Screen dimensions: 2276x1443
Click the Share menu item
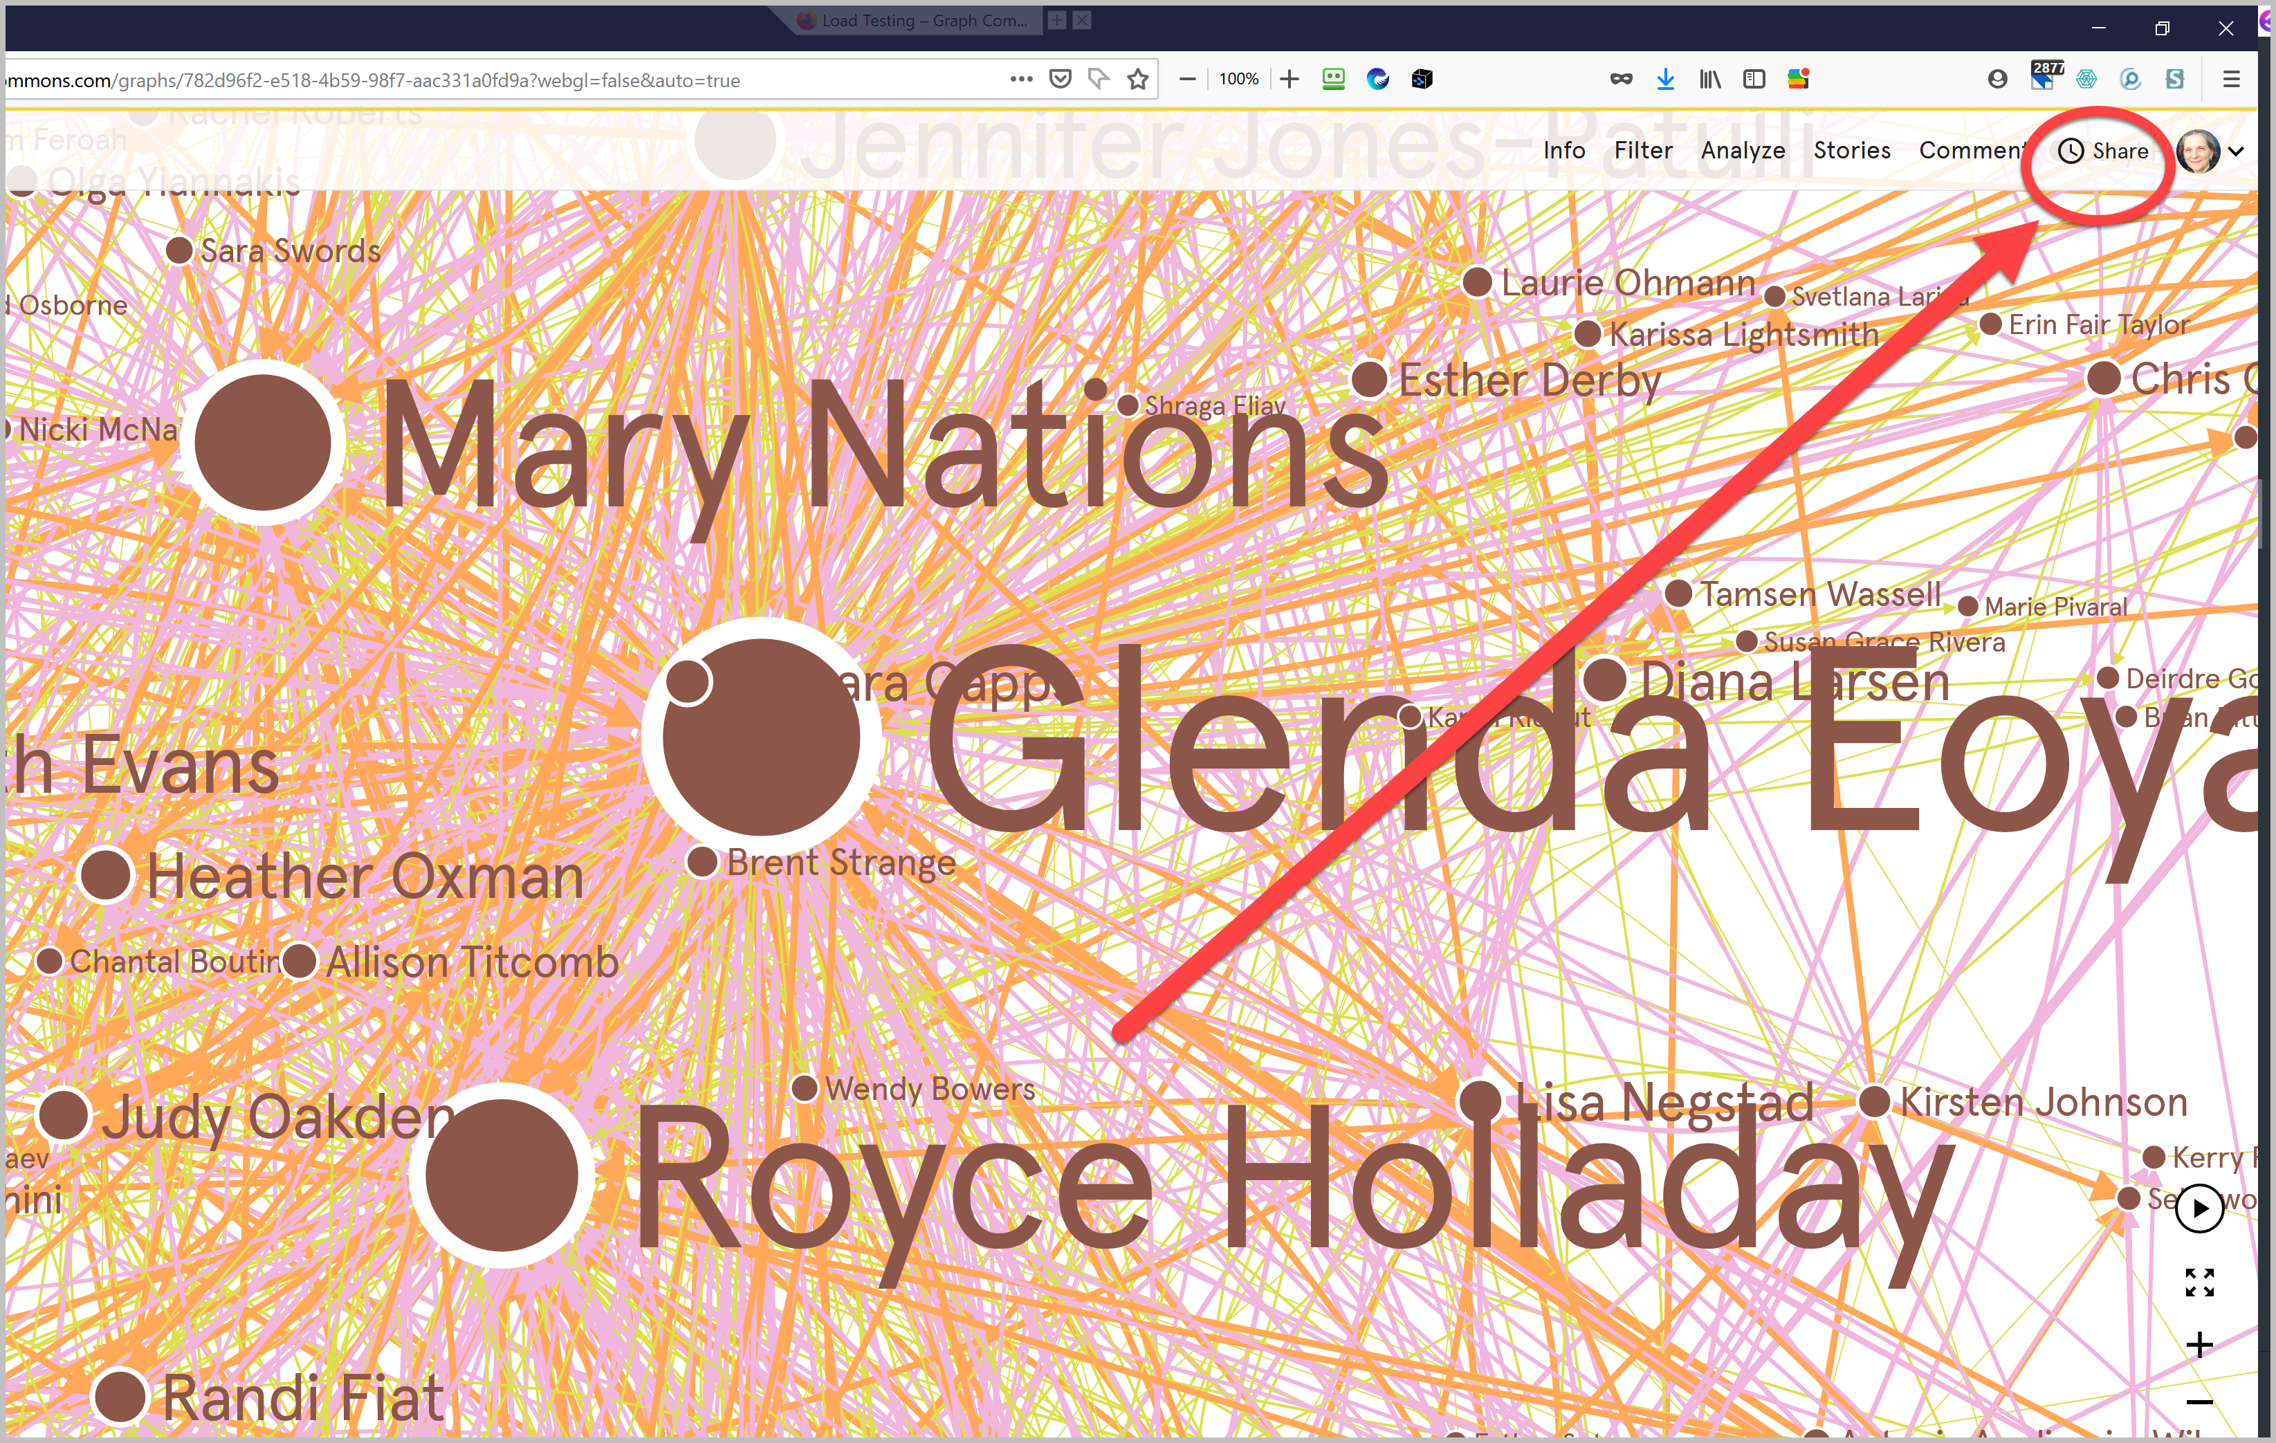pyautogui.click(x=2120, y=151)
